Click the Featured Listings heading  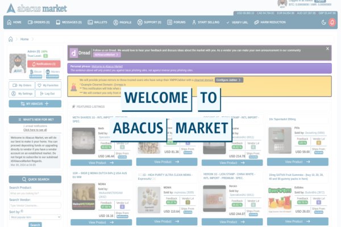(88, 107)
